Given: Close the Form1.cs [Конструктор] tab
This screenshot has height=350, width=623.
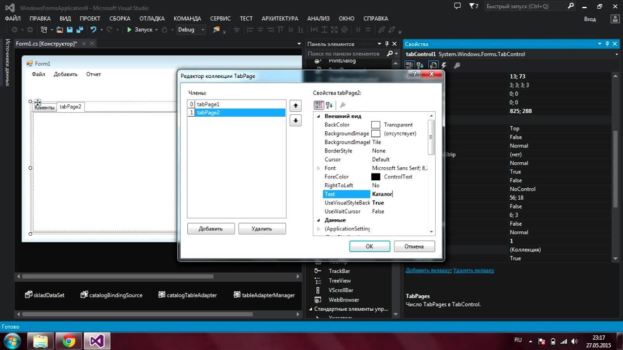Looking at the screenshot, I should [92, 43].
